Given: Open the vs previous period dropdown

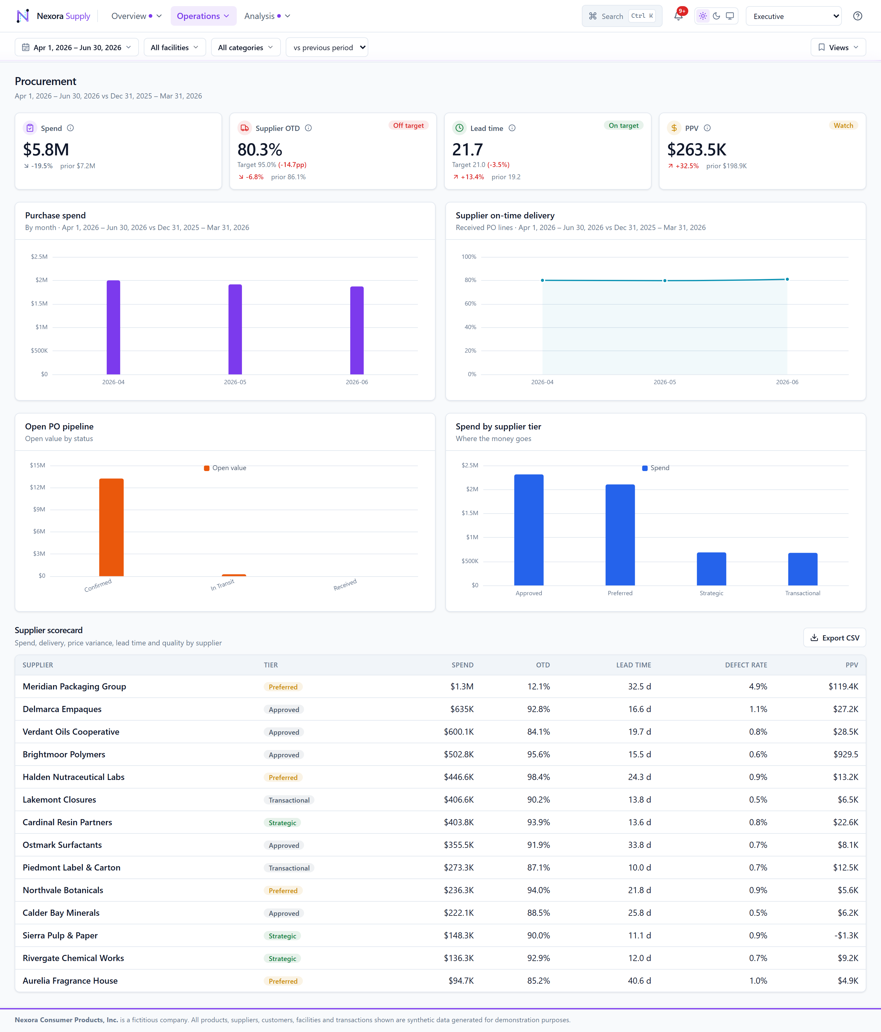Looking at the screenshot, I should (327, 47).
